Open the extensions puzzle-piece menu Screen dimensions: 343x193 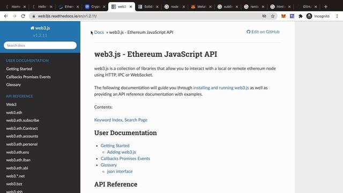[x=301, y=16]
